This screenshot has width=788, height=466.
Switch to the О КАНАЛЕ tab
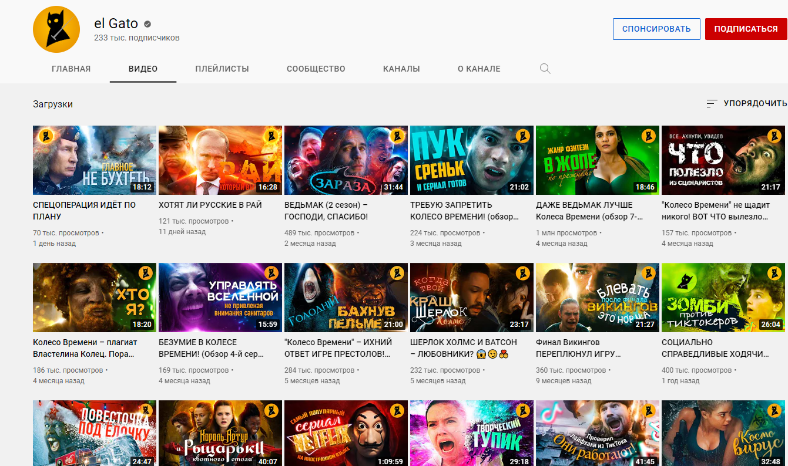point(479,69)
